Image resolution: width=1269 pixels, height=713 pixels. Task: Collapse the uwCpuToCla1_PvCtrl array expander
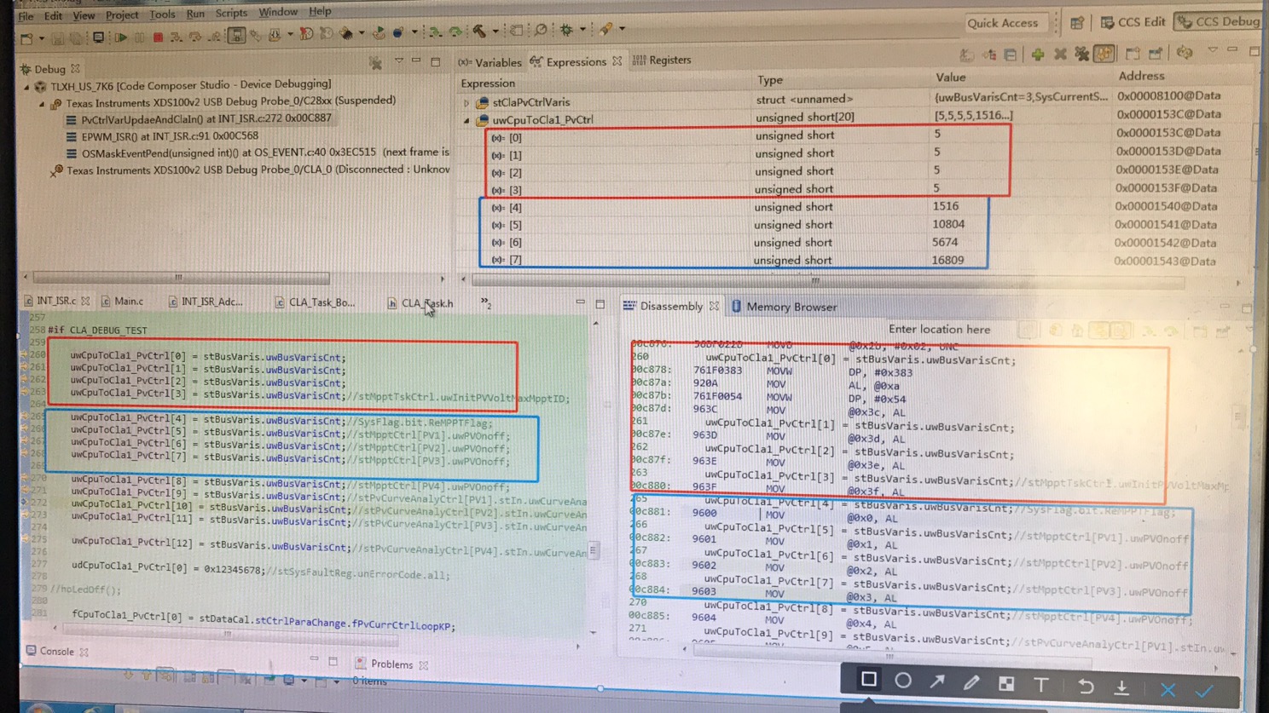466,119
